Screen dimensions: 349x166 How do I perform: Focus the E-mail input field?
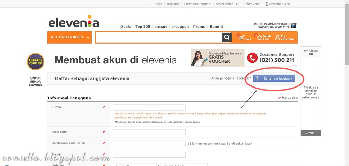click(x=149, y=107)
